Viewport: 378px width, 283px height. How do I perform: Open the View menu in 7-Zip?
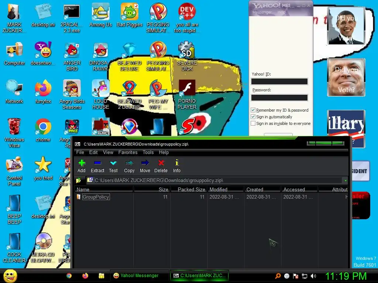pyautogui.click(x=108, y=152)
